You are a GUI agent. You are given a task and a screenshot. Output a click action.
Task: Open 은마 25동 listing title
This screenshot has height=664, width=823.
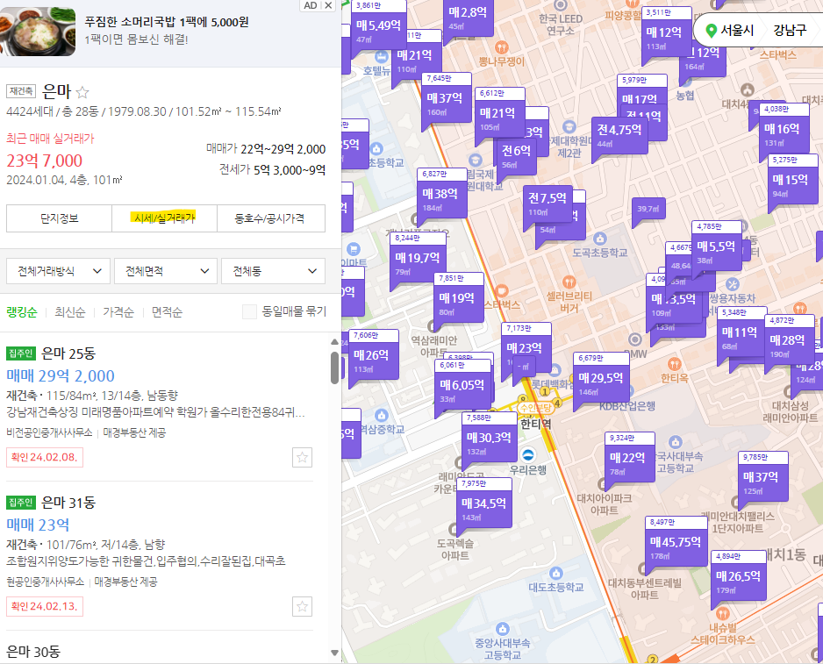[68, 353]
